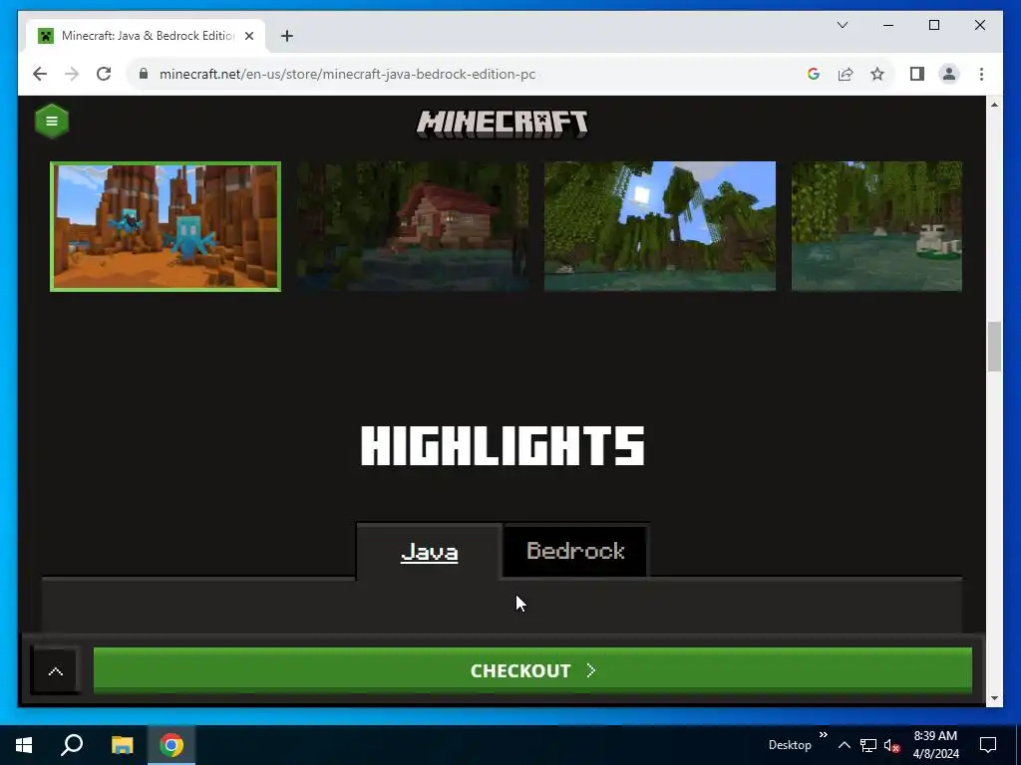Select the swamp cabin screenshot thumbnail
The width and height of the screenshot is (1021, 765).
tap(413, 226)
